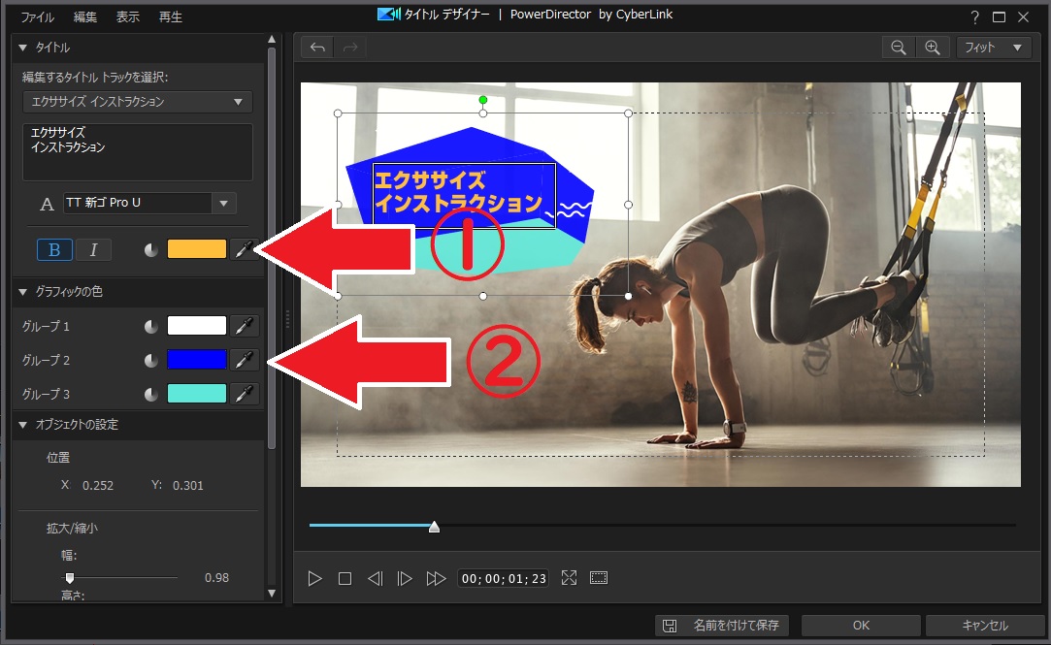Click the gradient icon for グループ 2
The image size is (1051, 645).
(x=151, y=361)
